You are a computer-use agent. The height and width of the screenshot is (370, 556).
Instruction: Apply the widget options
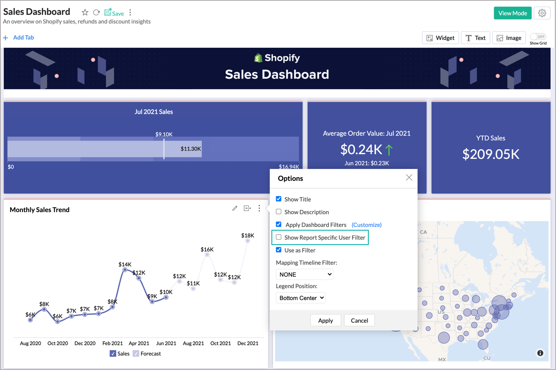pyautogui.click(x=326, y=320)
